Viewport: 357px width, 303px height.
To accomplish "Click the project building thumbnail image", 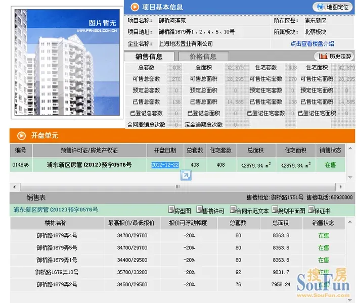I will (67, 62).
